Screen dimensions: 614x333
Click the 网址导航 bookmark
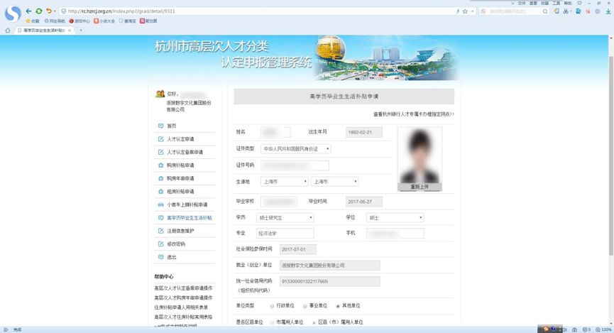tap(55, 21)
